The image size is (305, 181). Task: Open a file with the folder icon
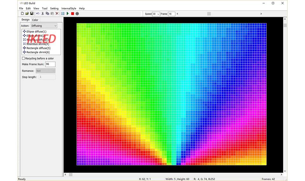27,14
